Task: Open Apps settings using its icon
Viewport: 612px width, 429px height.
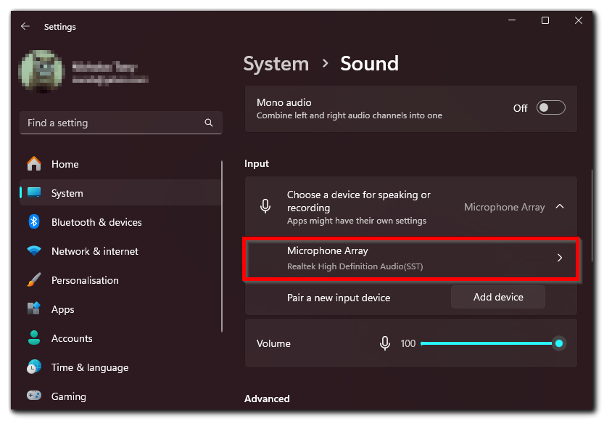Action: pyautogui.click(x=34, y=309)
